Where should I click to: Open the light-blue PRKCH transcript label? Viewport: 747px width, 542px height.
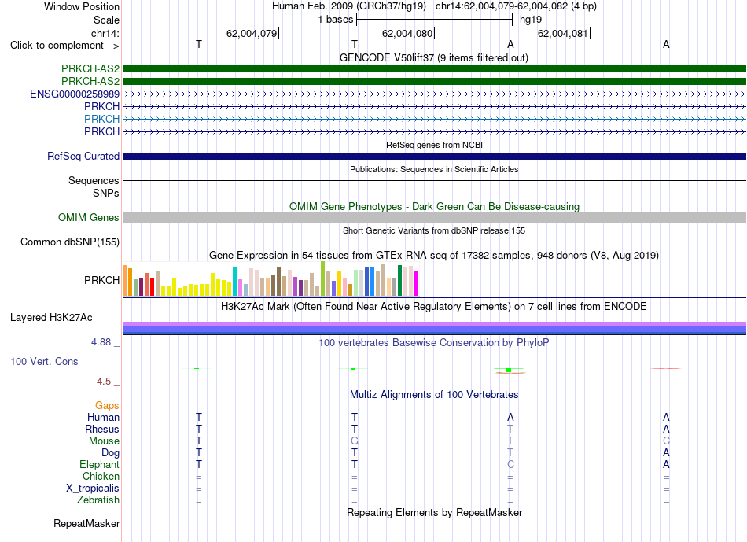(x=102, y=119)
